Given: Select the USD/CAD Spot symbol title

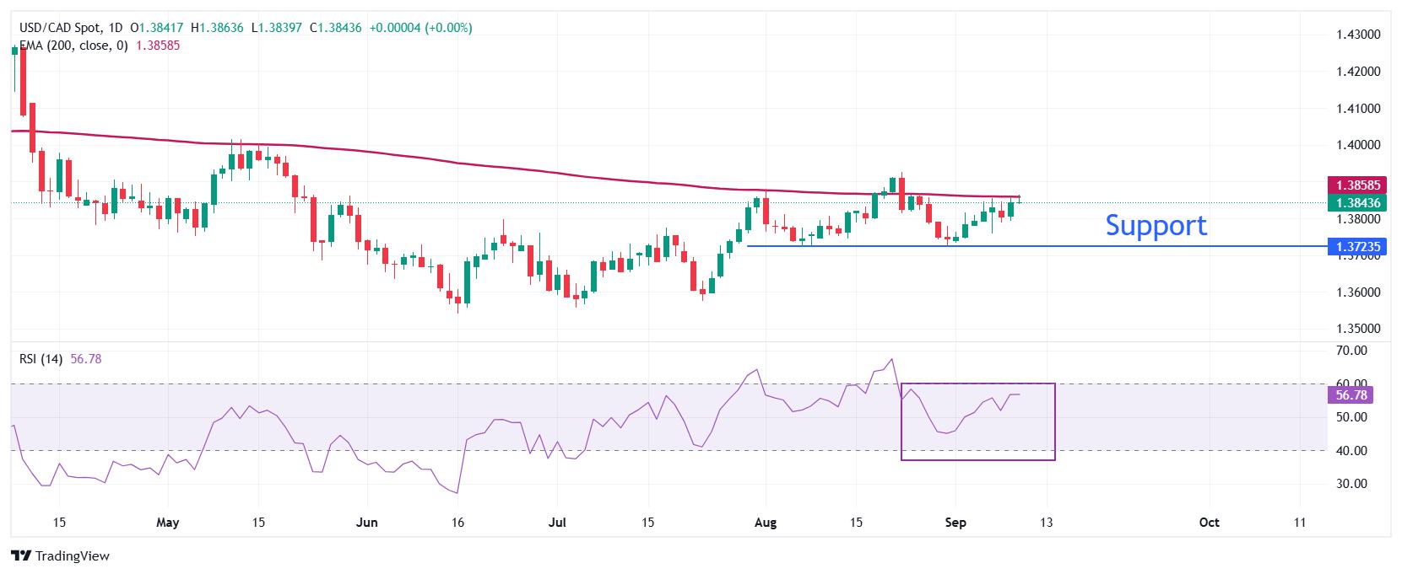Looking at the screenshot, I should pyautogui.click(x=59, y=28).
